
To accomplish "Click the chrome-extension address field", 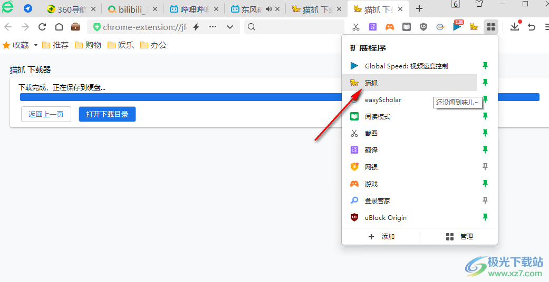I will [145, 27].
